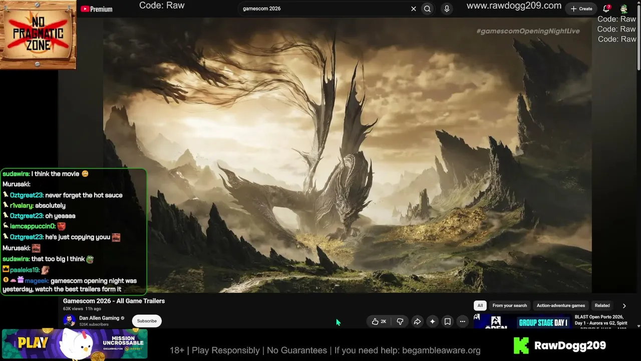Screen dimensions: 641x361
Task: Save the video with the bookmark icon
Action: coord(448,321)
